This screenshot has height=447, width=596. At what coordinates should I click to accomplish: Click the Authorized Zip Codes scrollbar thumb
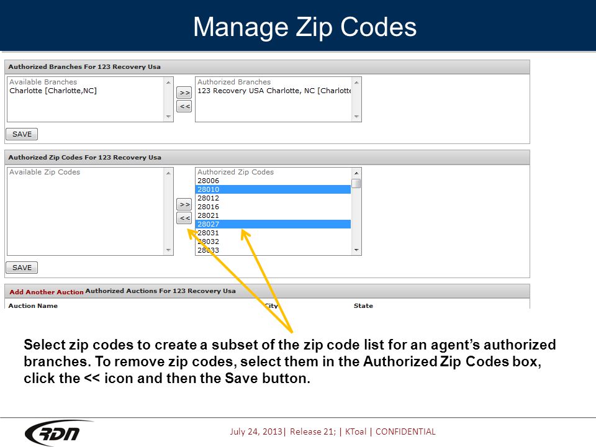coord(356,183)
